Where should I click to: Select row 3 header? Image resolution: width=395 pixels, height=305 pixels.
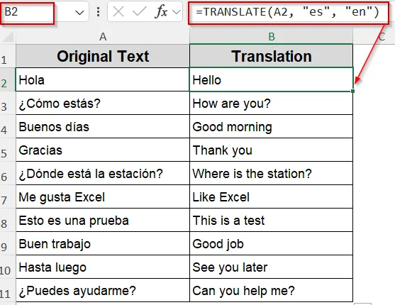click(8, 103)
